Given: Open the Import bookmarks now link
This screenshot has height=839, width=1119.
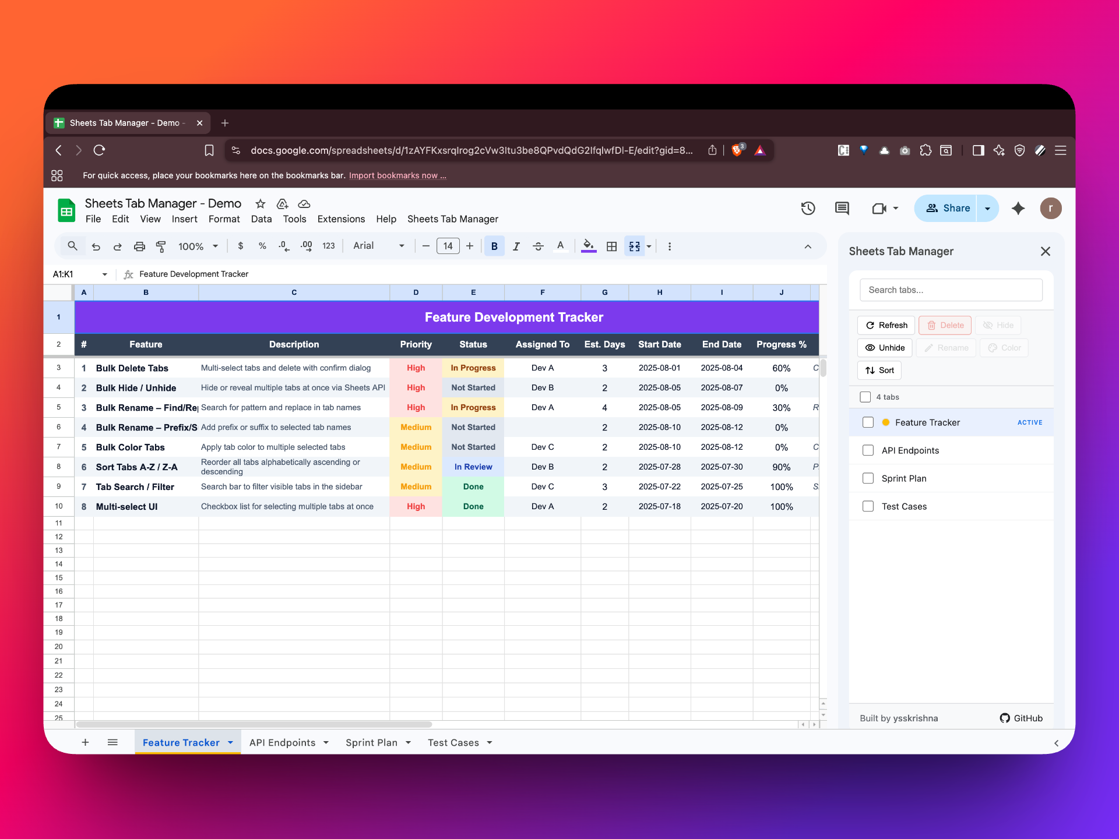Looking at the screenshot, I should (x=398, y=175).
